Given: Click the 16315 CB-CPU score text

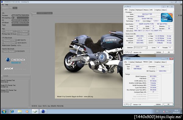Looking at the screenshot, I should click(x=22, y=43).
